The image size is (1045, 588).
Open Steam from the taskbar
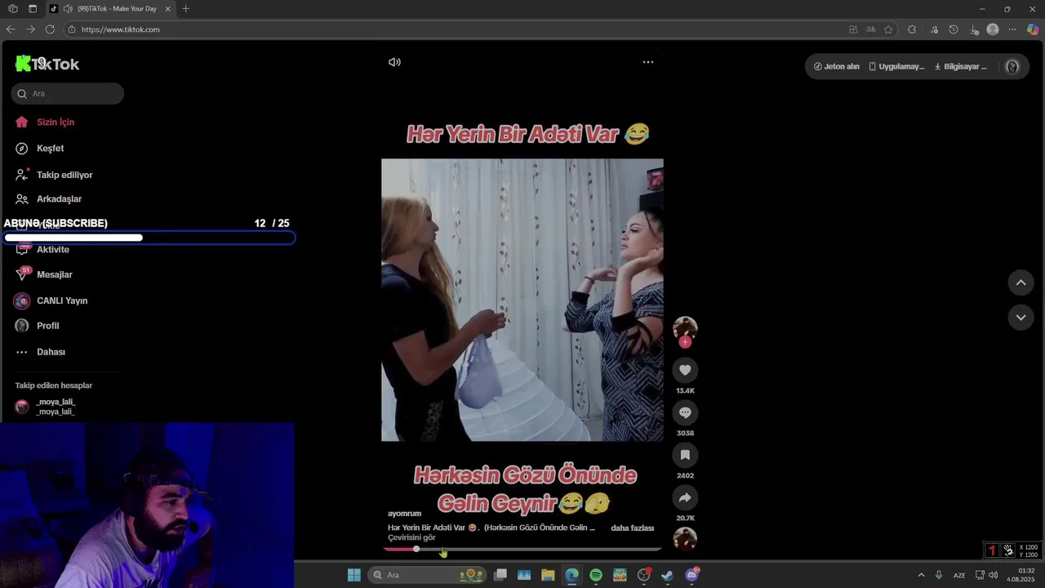point(667,575)
